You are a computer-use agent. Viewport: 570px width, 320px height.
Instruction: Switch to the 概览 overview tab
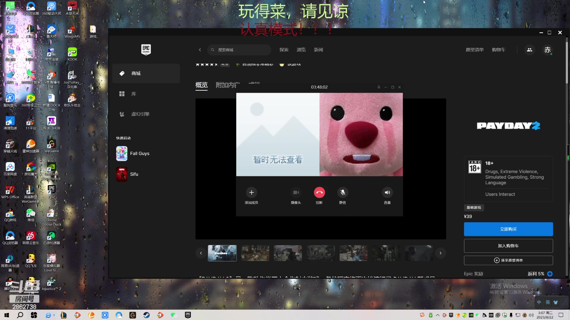pyautogui.click(x=201, y=85)
